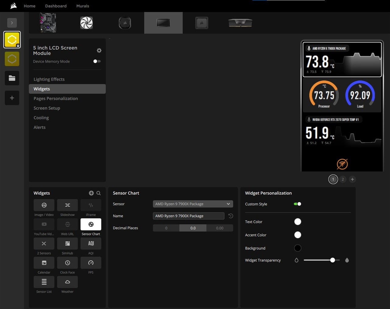Image resolution: width=390 pixels, height=309 pixels.
Task: Click the filled droplet transparency icon
Action: 347,260
